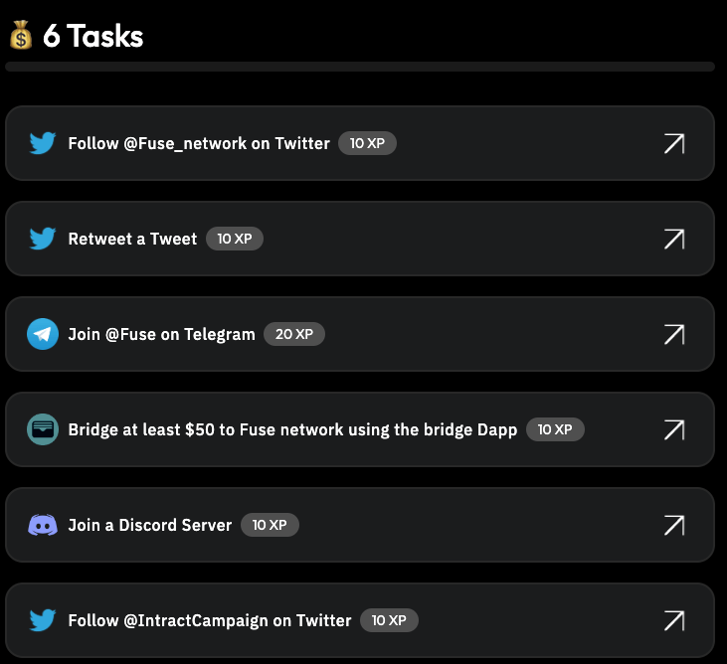Open arrow for Follow @Fuse_network task

[674, 143]
